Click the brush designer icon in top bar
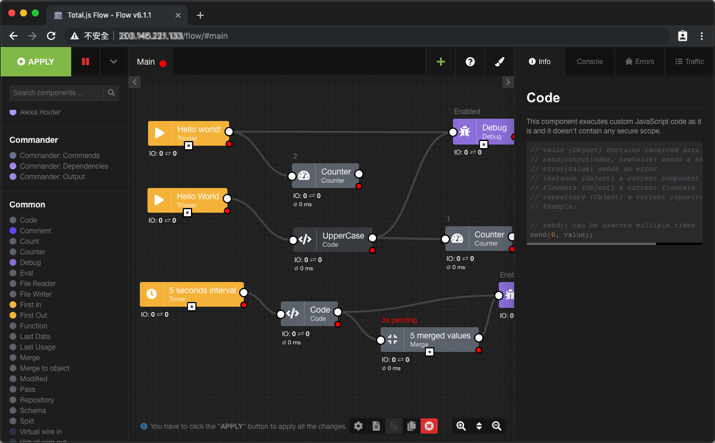The width and height of the screenshot is (715, 443). (499, 61)
